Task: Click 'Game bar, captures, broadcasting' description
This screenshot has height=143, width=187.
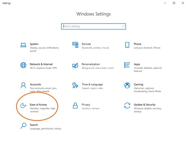Action: click(147, 90)
